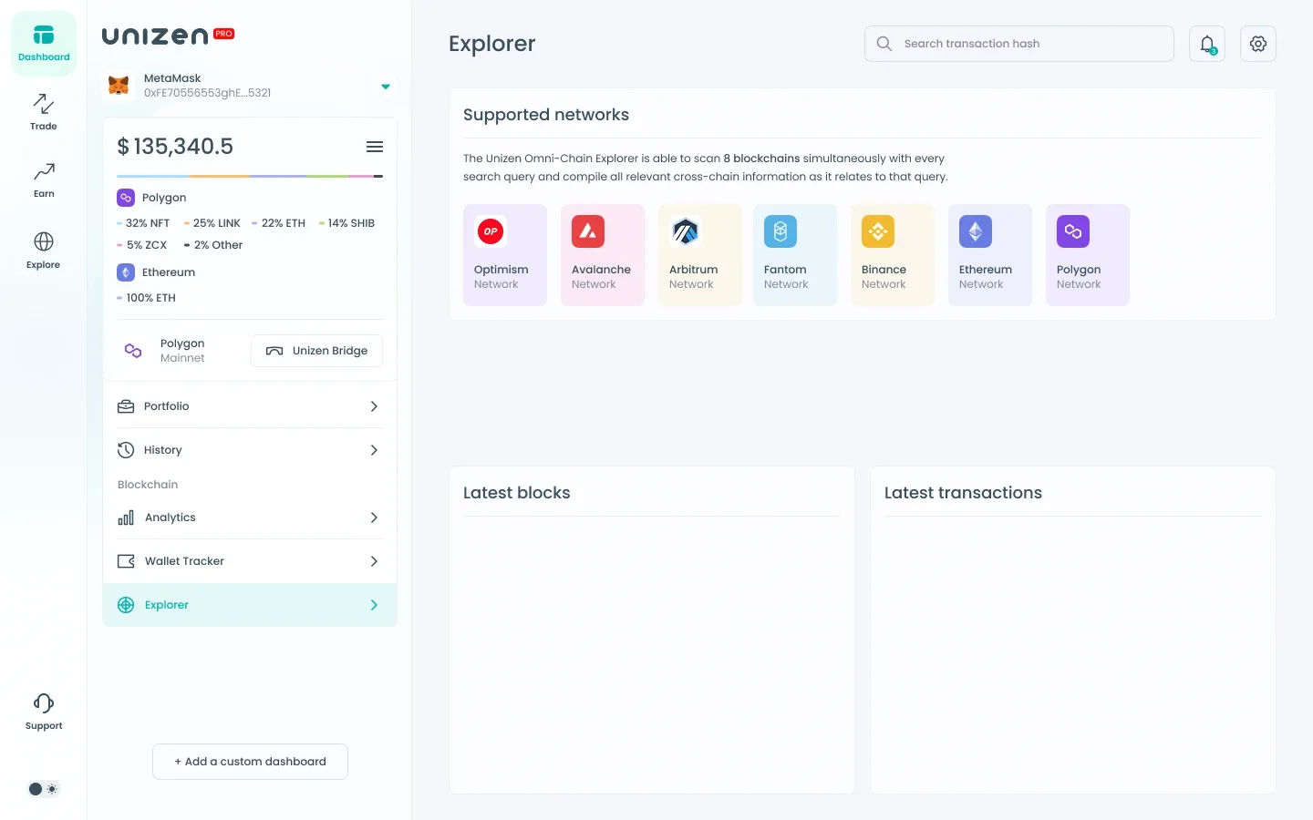
Task: Click the '25% LINK' allocation label
Action: pos(212,223)
